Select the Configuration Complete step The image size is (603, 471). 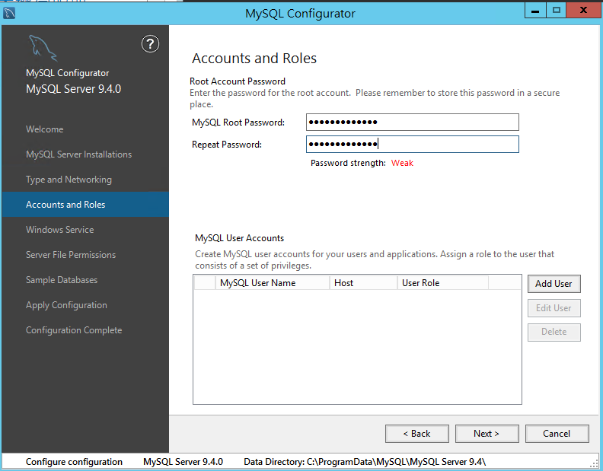tap(74, 330)
